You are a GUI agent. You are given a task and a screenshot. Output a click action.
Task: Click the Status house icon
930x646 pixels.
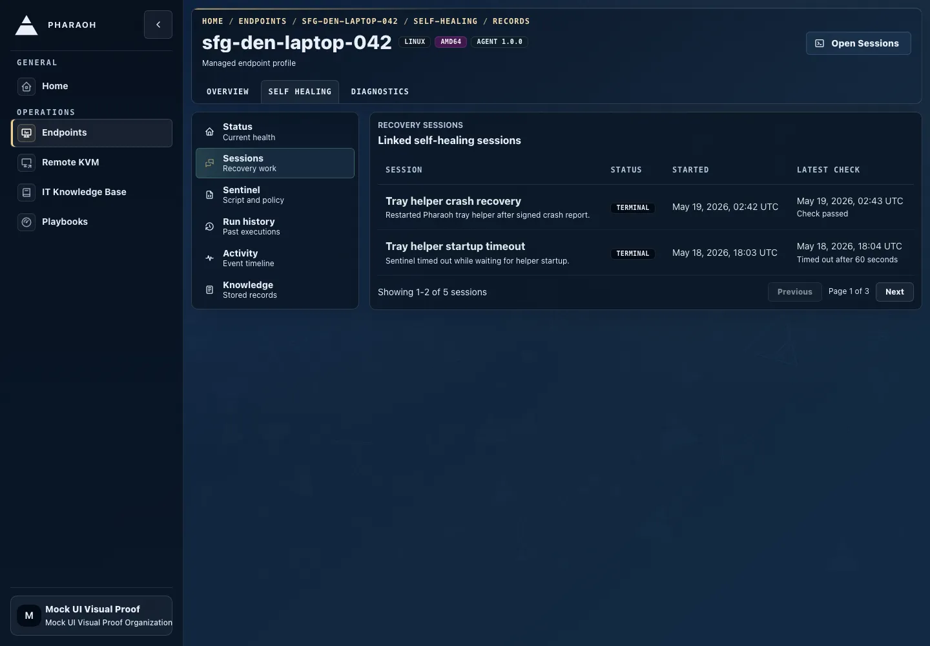point(209,132)
